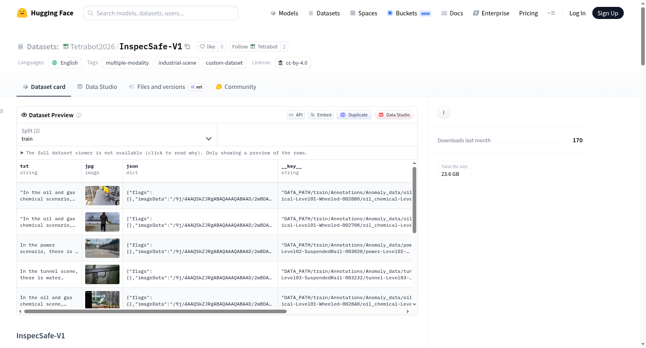The height and width of the screenshot is (348, 646).
Task: Expand the Split train dropdown
Action: [117, 135]
